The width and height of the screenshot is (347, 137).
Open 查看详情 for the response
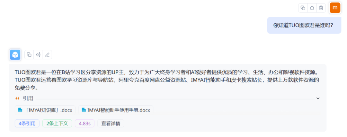[111, 124]
